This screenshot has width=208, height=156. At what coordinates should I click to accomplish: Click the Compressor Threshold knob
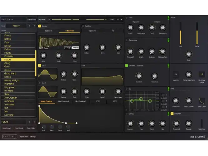(x=130, y=51)
